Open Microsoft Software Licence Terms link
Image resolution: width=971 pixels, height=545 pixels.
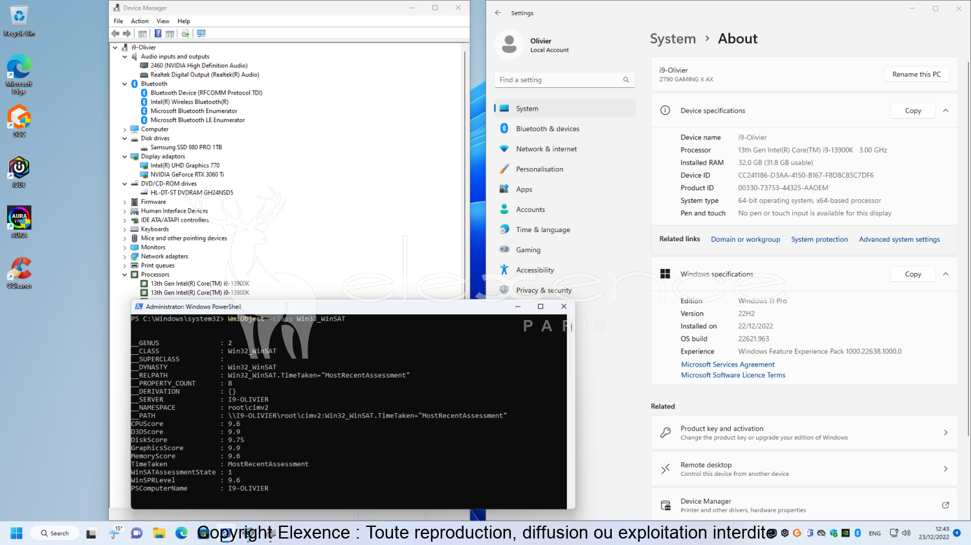[x=733, y=375]
